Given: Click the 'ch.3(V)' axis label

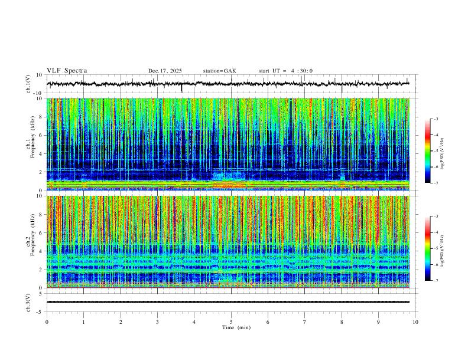Looking at the screenshot, I should pyautogui.click(x=28, y=303).
